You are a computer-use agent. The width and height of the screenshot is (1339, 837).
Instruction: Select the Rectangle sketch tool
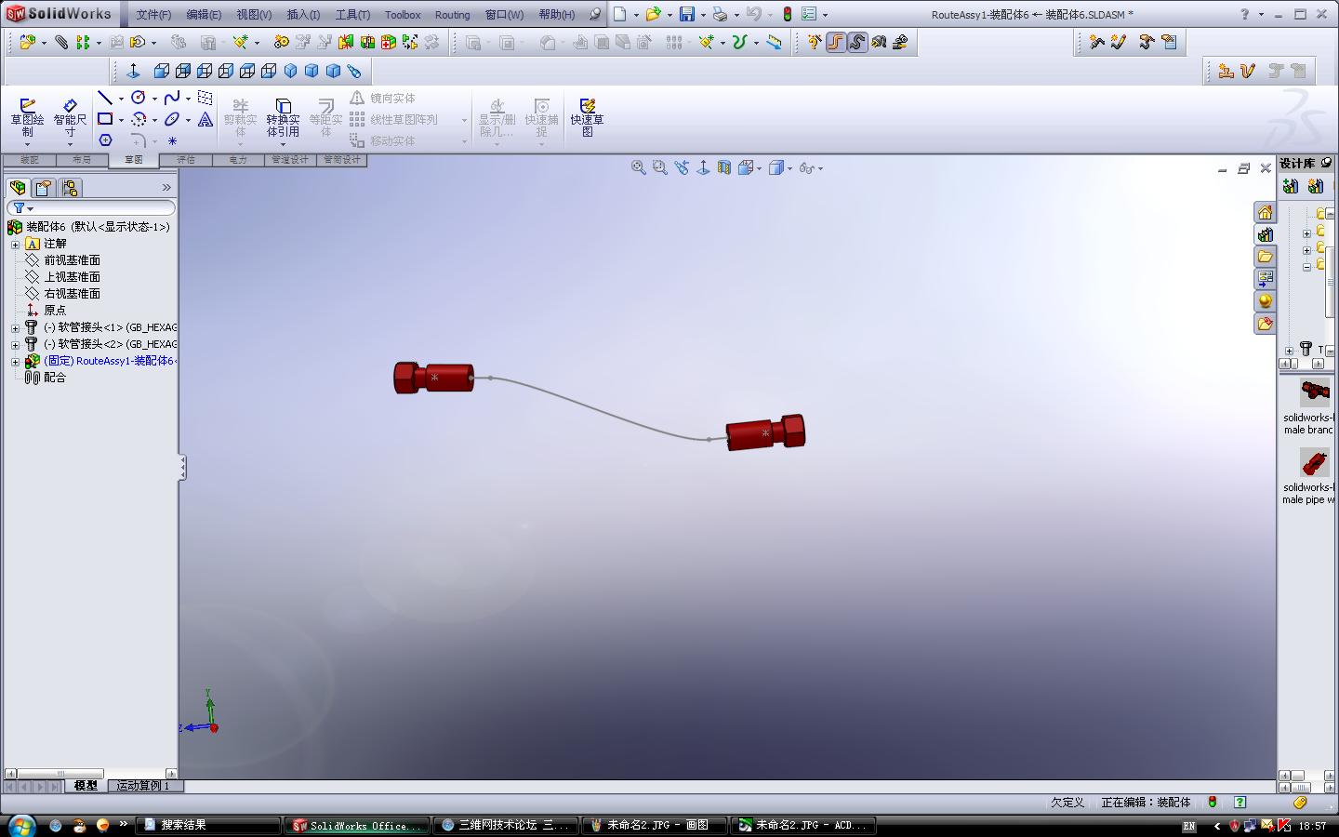pyautogui.click(x=105, y=119)
